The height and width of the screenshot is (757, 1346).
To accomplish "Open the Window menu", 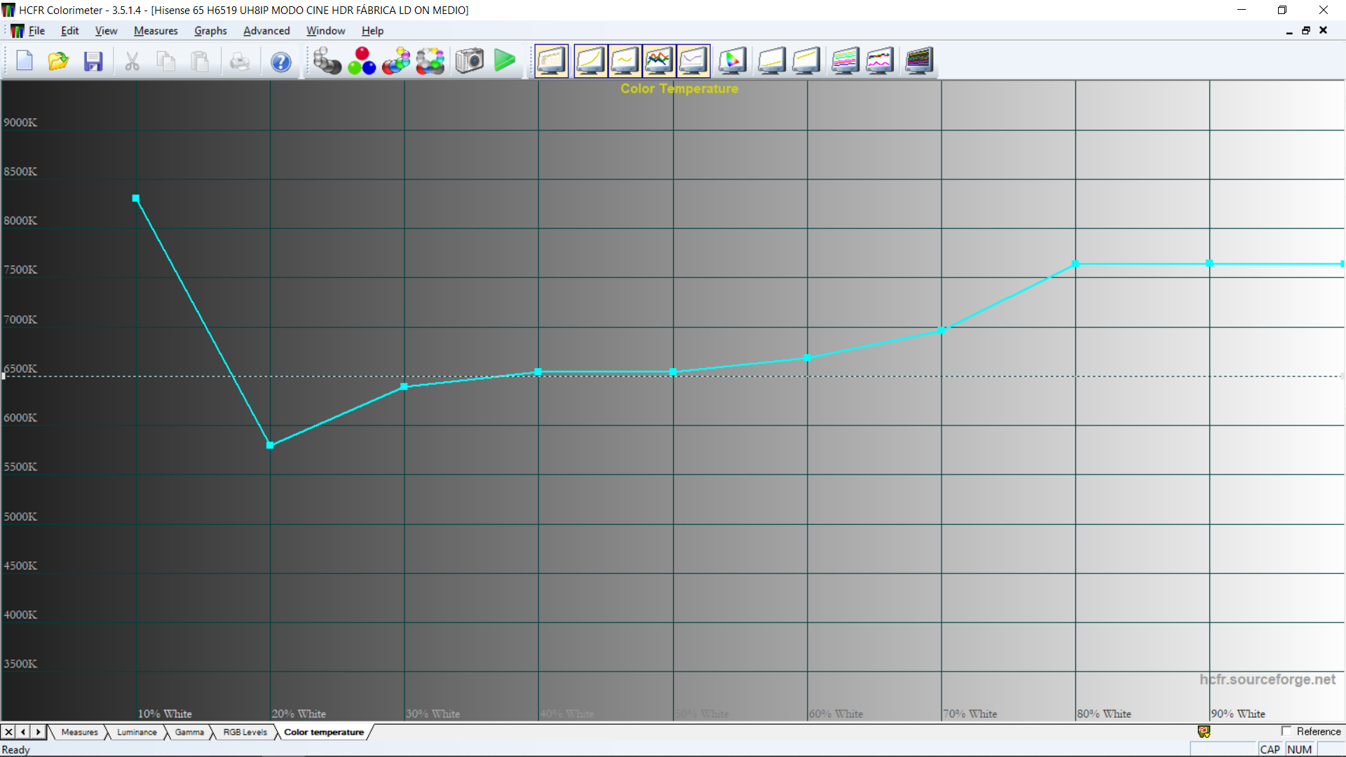I will (325, 31).
